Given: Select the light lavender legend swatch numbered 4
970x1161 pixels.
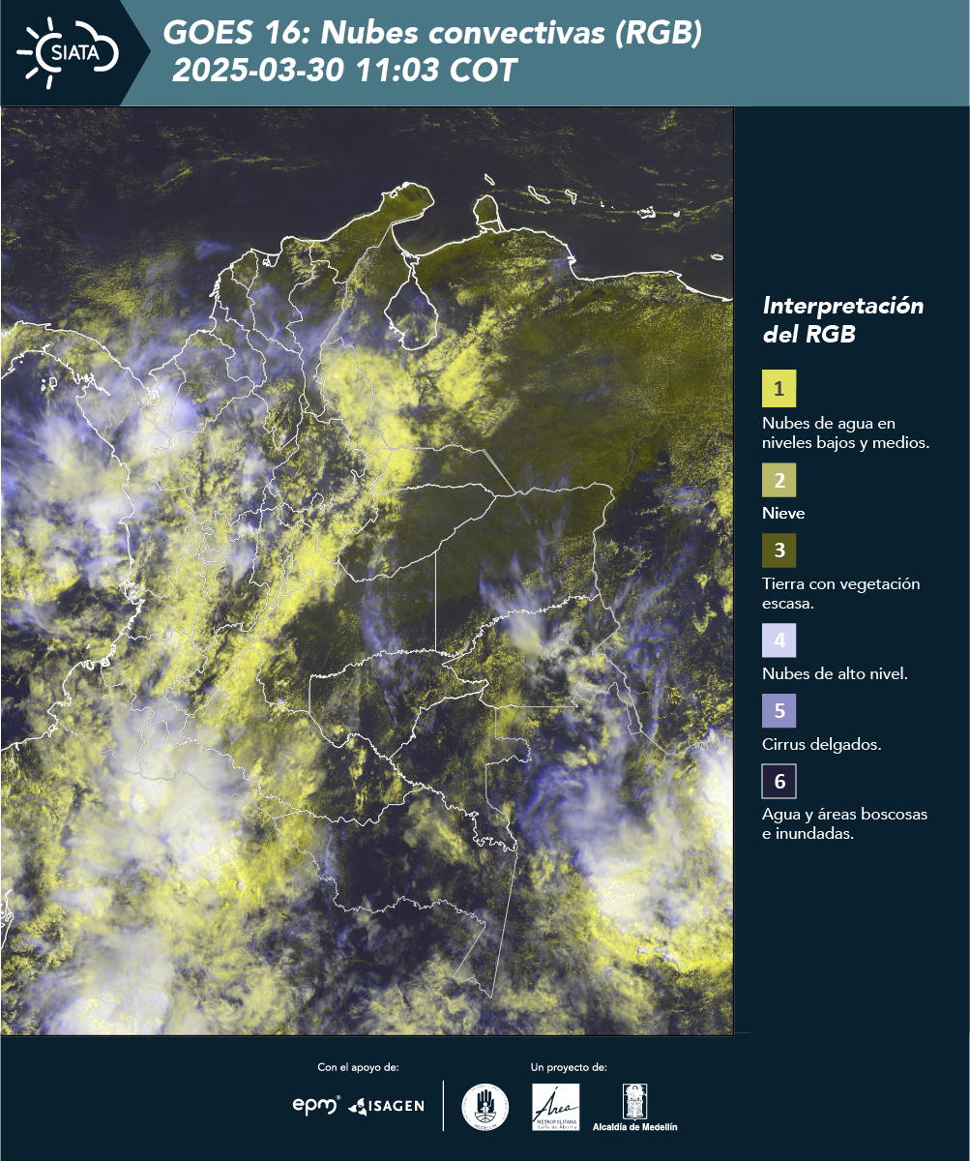Looking at the screenshot, I should [x=779, y=640].
